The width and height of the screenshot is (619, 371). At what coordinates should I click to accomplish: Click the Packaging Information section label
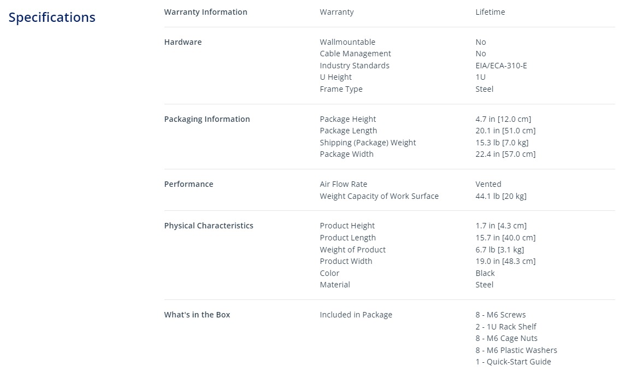[x=207, y=119]
